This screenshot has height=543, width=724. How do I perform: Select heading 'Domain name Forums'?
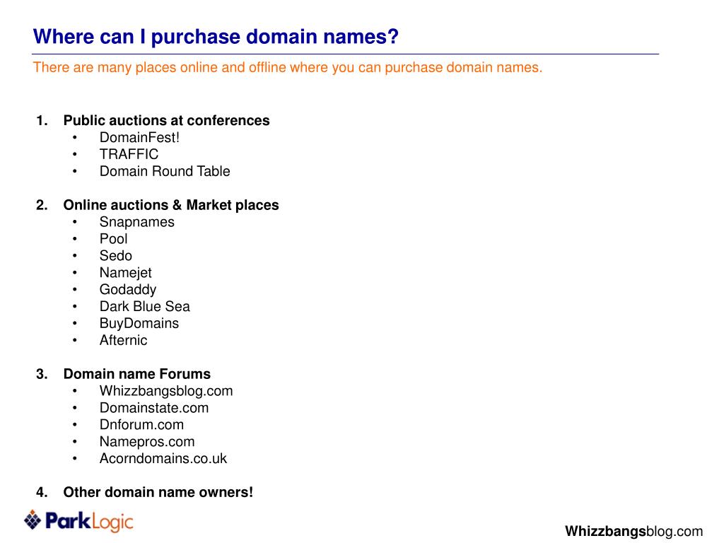coord(136,374)
